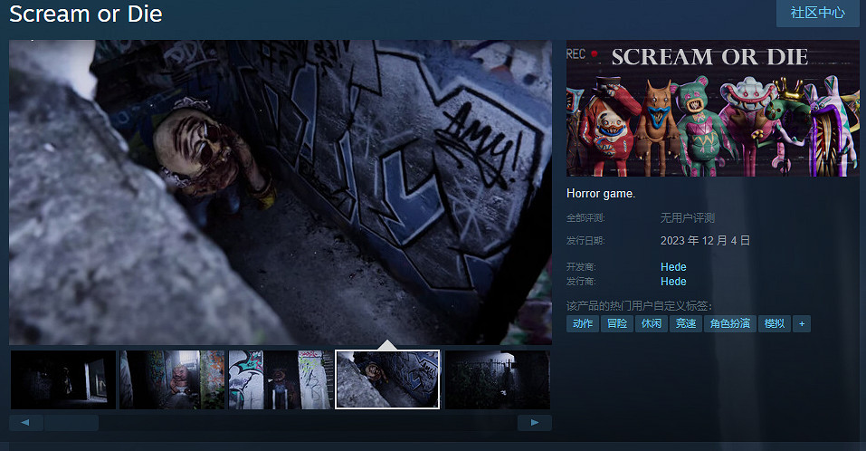Open the publisher link Hede
866x451 pixels.
[x=673, y=282]
